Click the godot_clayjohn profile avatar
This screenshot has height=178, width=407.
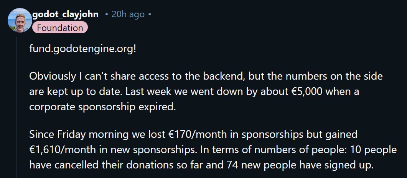(x=20, y=20)
